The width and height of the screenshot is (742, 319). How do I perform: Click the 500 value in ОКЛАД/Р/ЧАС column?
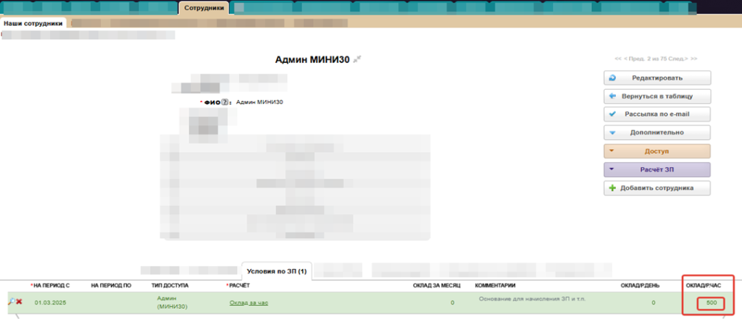tap(712, 302)
